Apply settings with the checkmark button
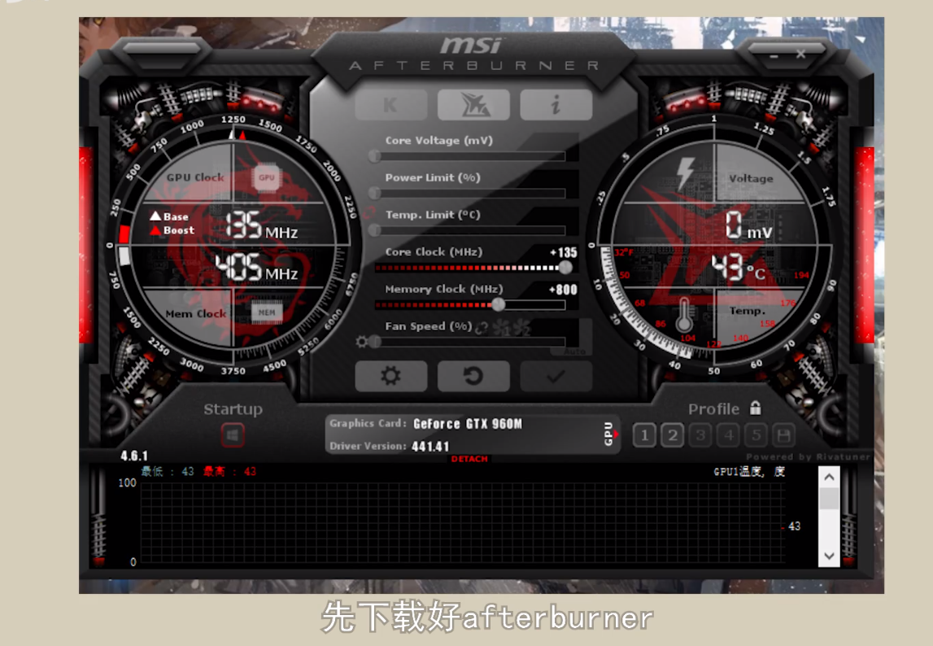 [556, 376]
